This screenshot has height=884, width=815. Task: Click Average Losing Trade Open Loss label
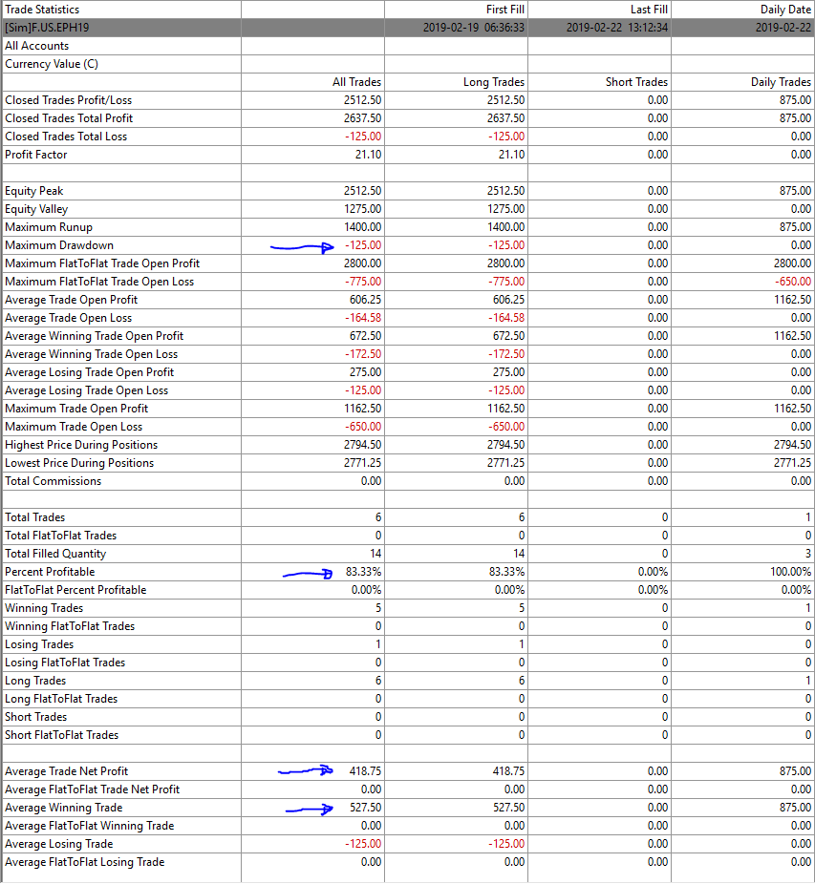click(86, 390)
